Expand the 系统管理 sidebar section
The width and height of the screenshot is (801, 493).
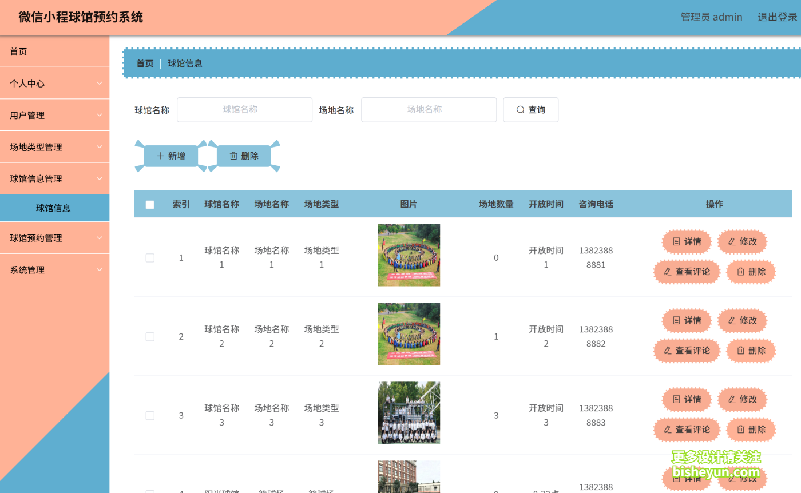[x=54, y=269]
